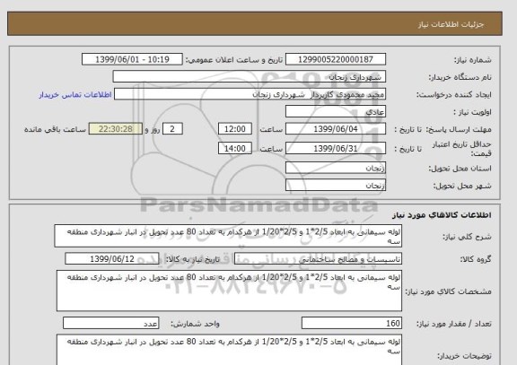Click the countdown timer 22:30:28
This screenshot has width=517, height=365.
(x=116, y=129)
